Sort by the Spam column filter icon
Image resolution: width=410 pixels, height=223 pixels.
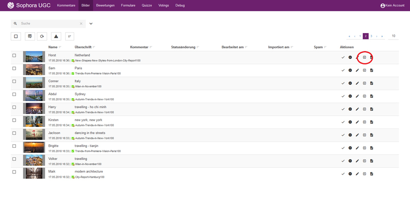click(x=325, y=47)
